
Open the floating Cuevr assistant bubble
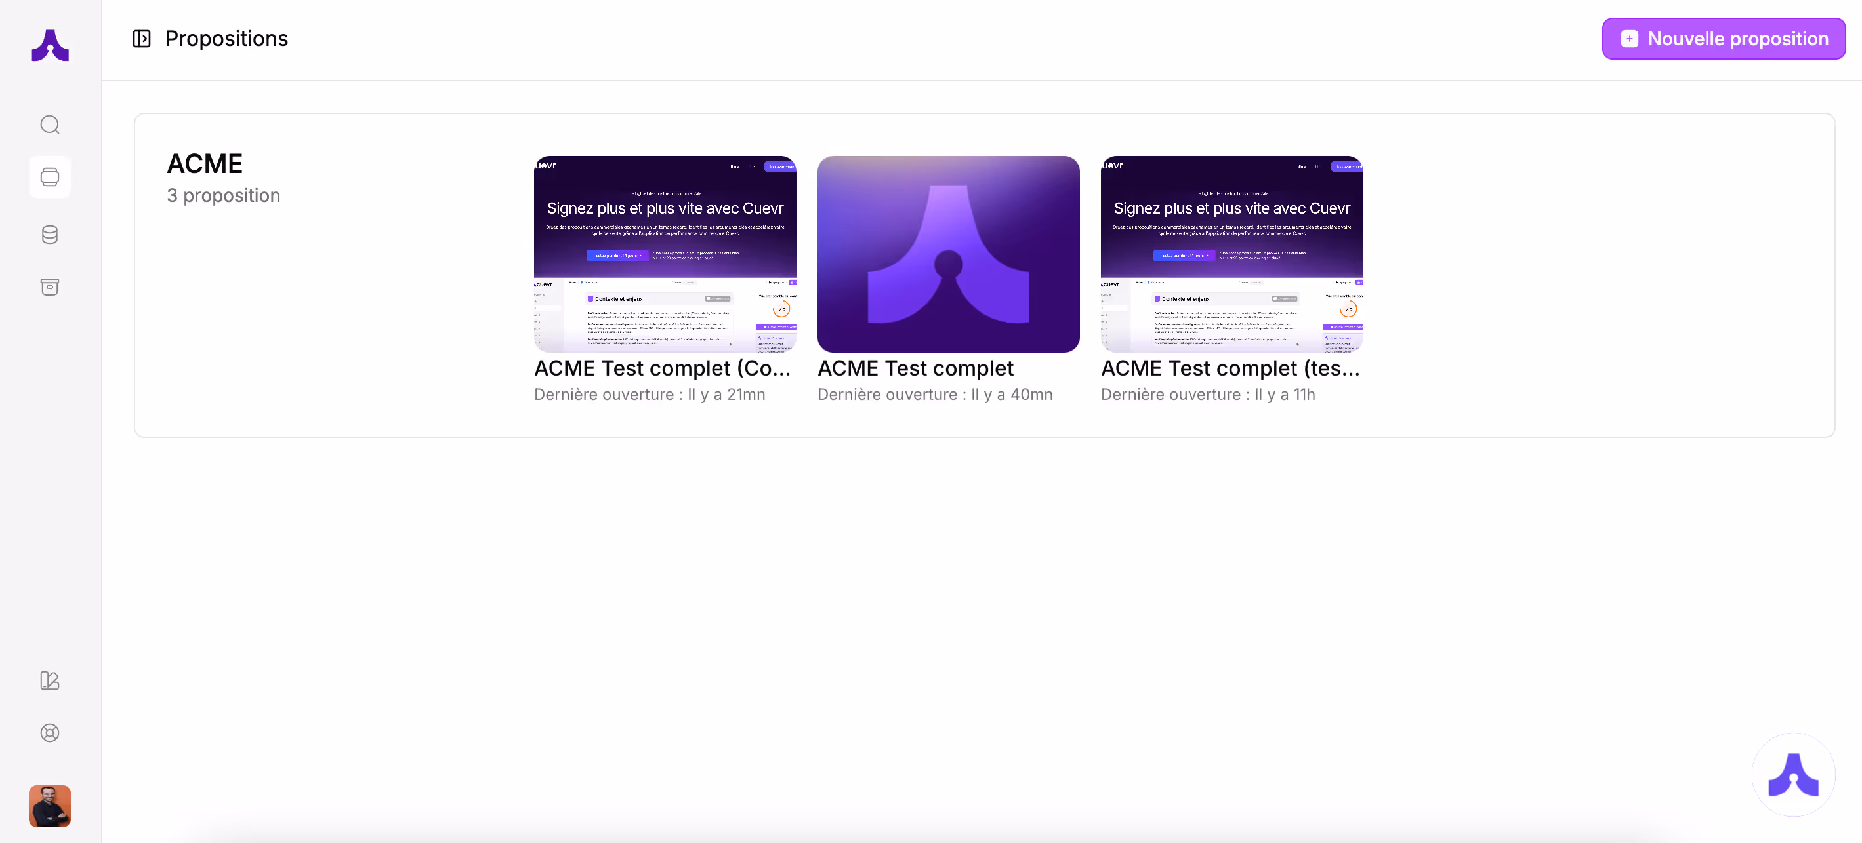tap(1793, 774)
